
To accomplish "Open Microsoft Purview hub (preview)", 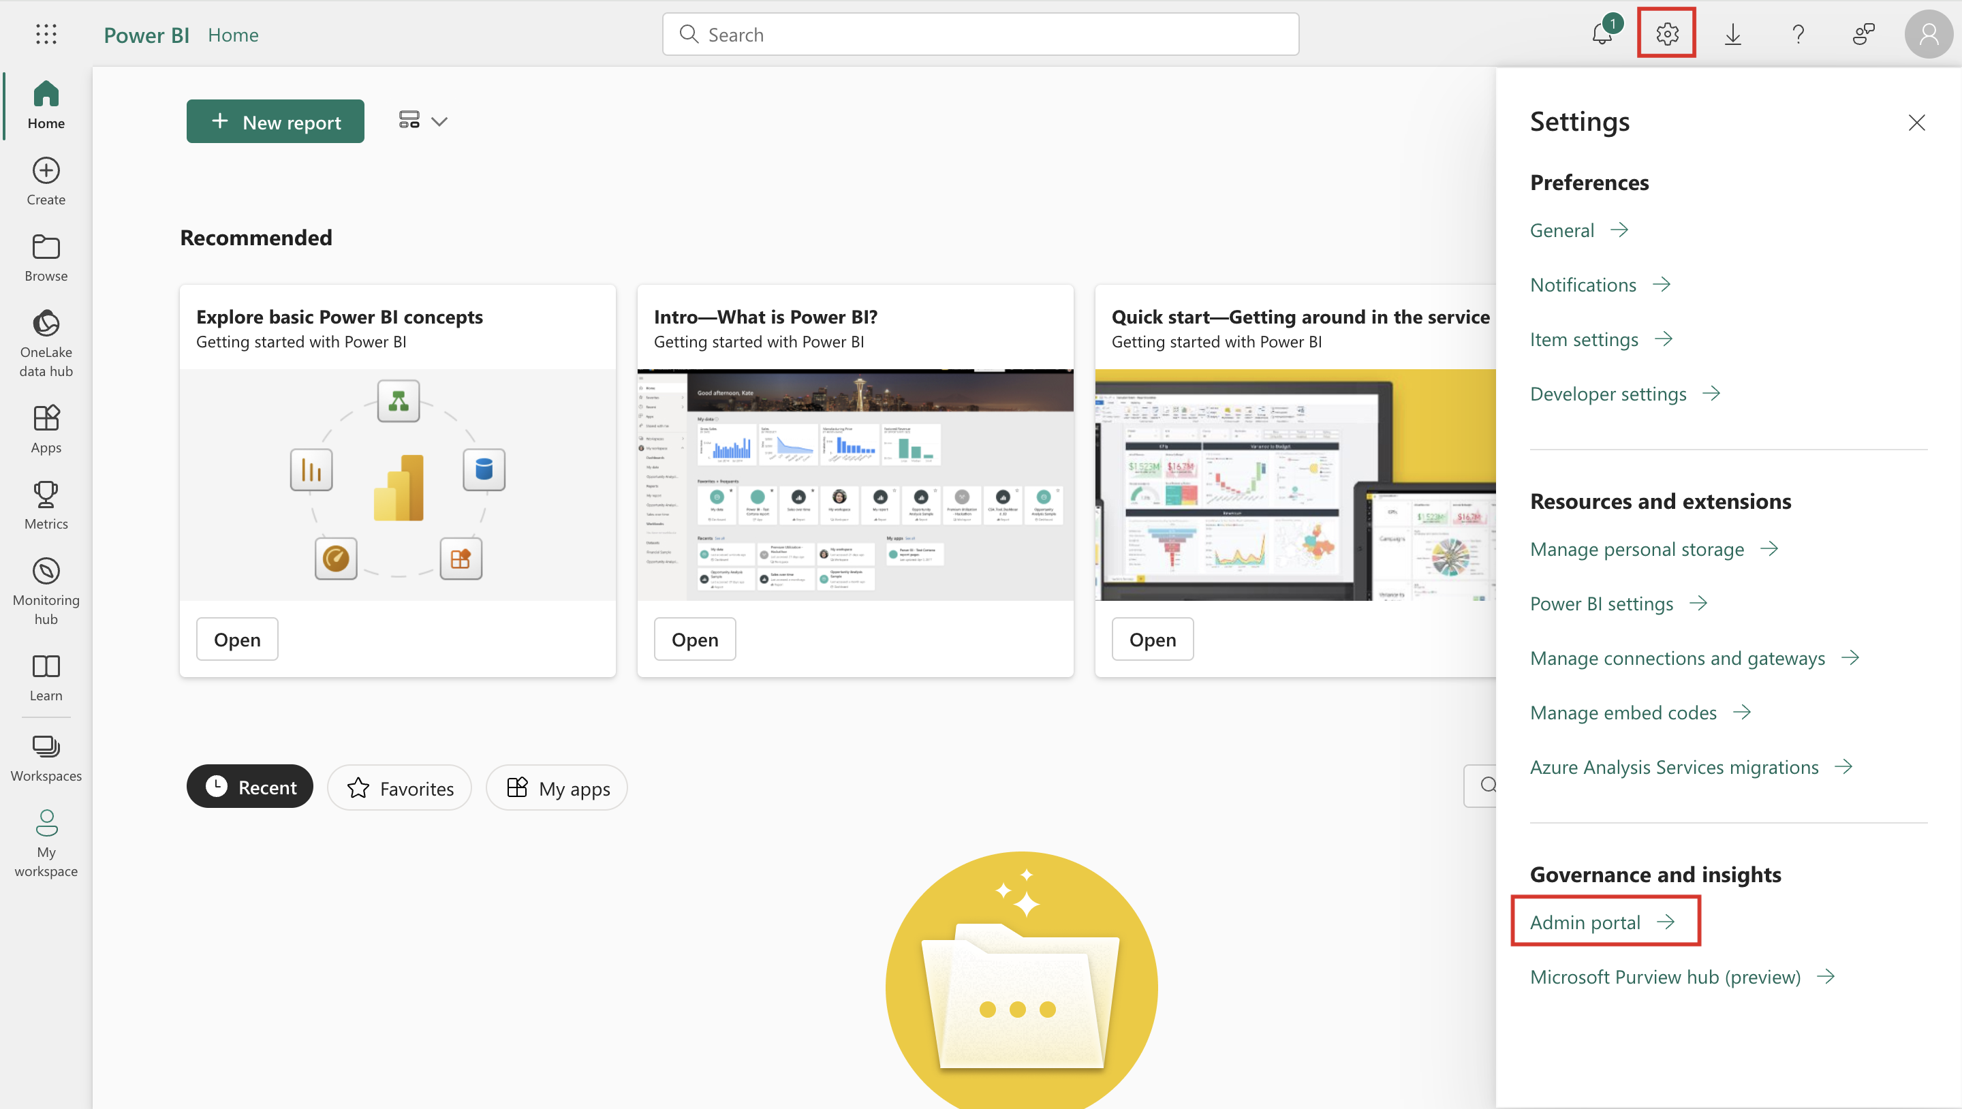I will tap(1683, 978).
